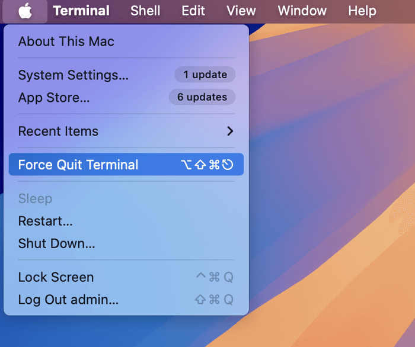Open System Settings from the Apple menu

73,75
